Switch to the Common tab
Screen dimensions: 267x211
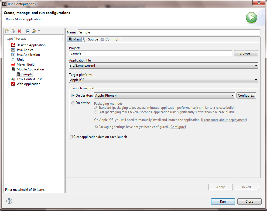(110, 39)
